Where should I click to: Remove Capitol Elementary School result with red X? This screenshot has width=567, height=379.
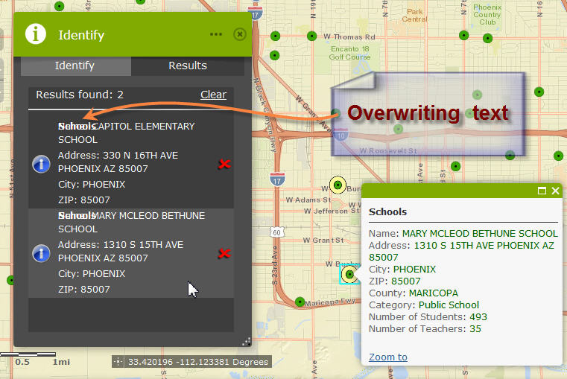pos(224,164)
